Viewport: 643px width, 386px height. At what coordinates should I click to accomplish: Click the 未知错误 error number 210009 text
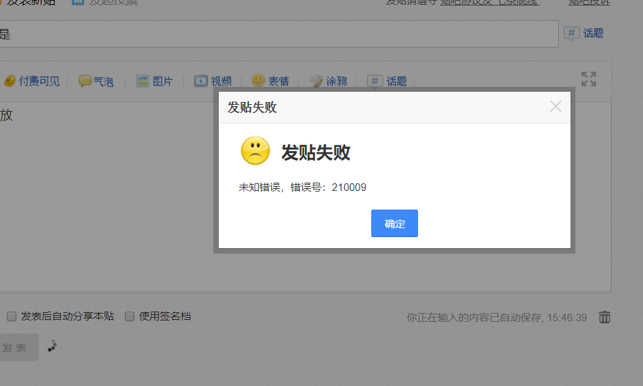pos(303,187)
